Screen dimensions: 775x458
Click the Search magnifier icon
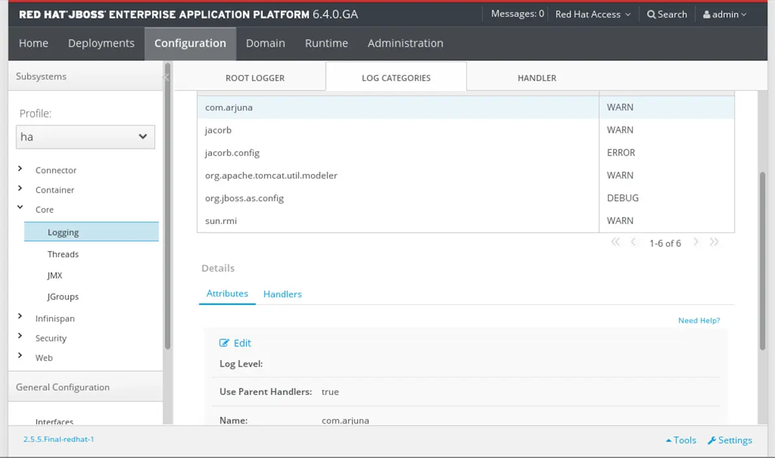click(651, 14)
